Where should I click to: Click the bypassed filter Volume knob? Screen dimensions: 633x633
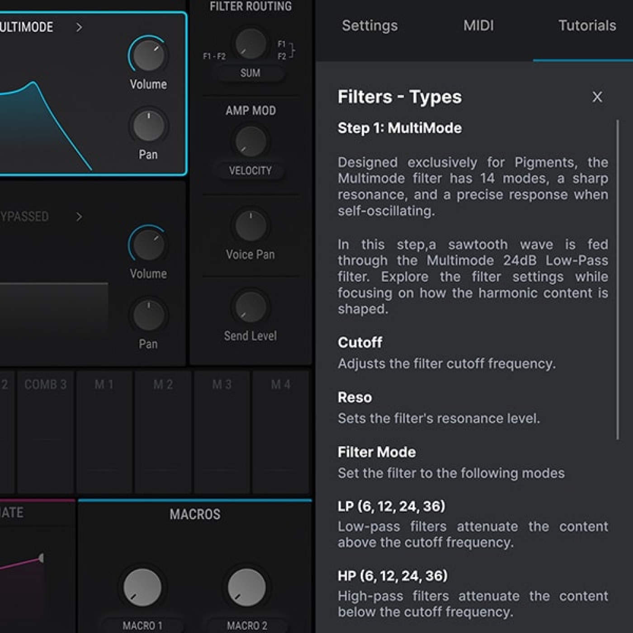point(148,245)
